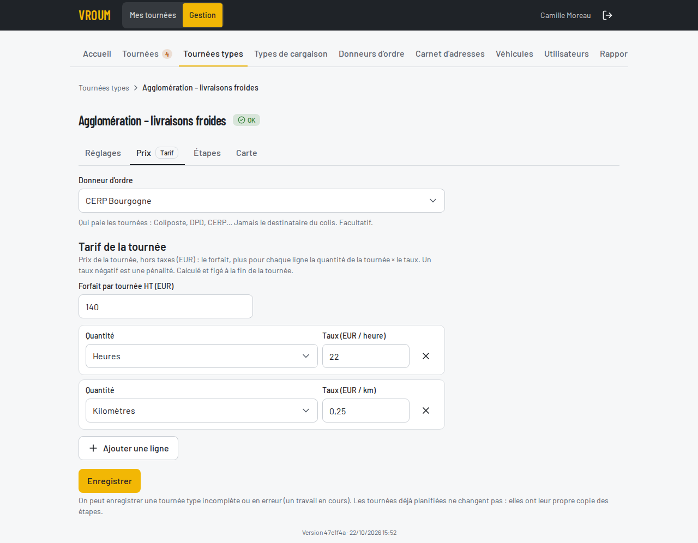The image size is (698, 543).
Task: Select the Prix sub-tab
Action: (157, 153)
